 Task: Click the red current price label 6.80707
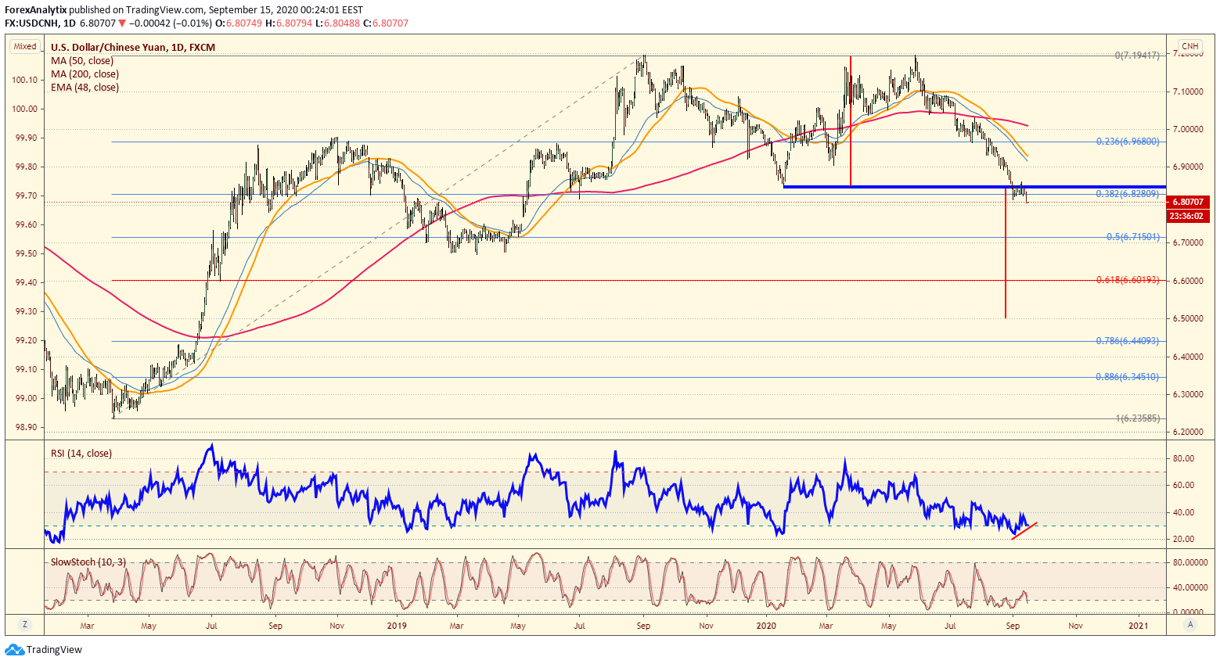coord(1189,201)
